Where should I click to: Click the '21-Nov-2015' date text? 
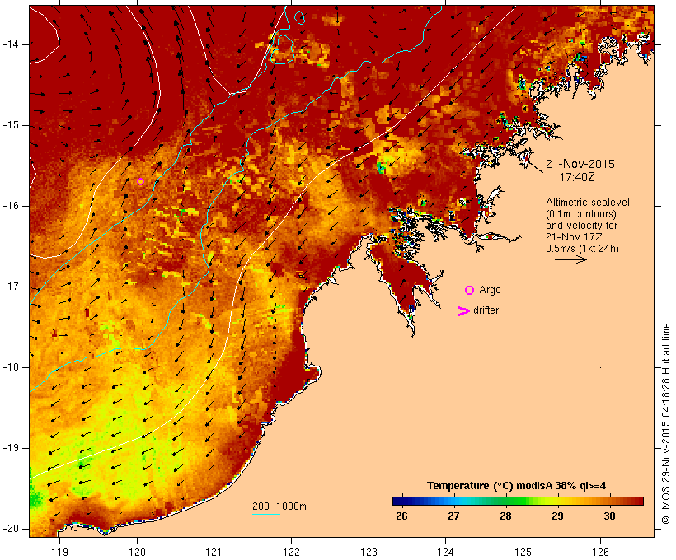580,164
